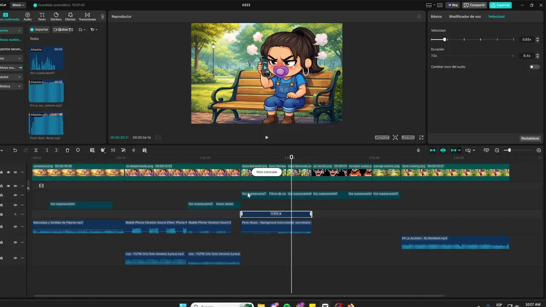546x307 pixels.
Task: Switch to the Básico tab
Action: coord(436,17)
